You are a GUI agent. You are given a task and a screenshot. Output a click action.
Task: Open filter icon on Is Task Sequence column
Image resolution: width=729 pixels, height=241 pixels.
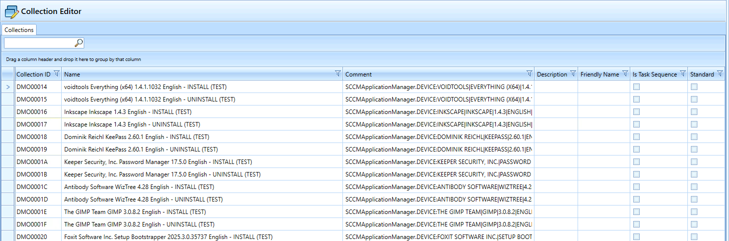tap(682, 74)
